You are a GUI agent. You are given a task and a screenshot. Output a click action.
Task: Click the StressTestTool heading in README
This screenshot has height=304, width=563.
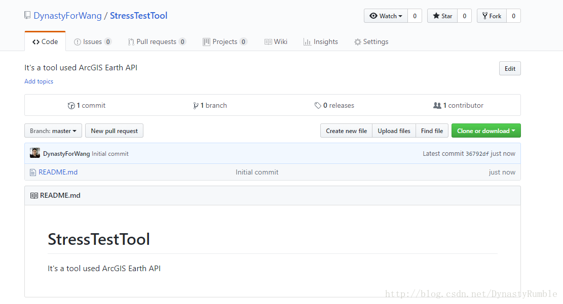[99, 239]
